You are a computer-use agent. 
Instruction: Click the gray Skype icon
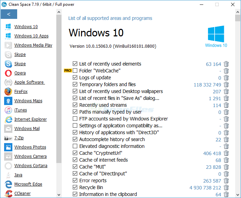click(8, 55)
